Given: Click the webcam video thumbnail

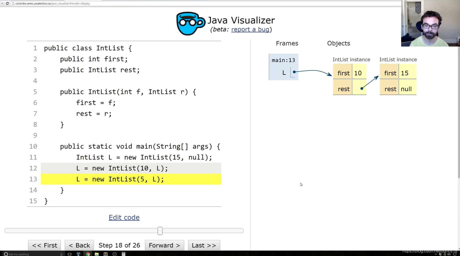Looking at the screenshot, I should click(430, 23).
